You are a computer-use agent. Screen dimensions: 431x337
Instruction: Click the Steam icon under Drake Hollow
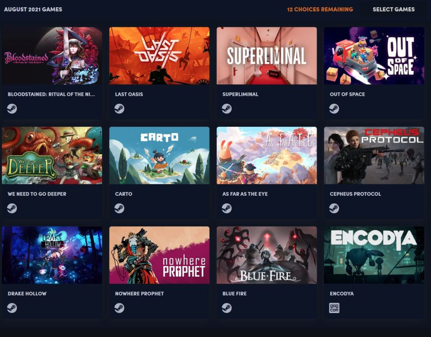tap(12, 308)
